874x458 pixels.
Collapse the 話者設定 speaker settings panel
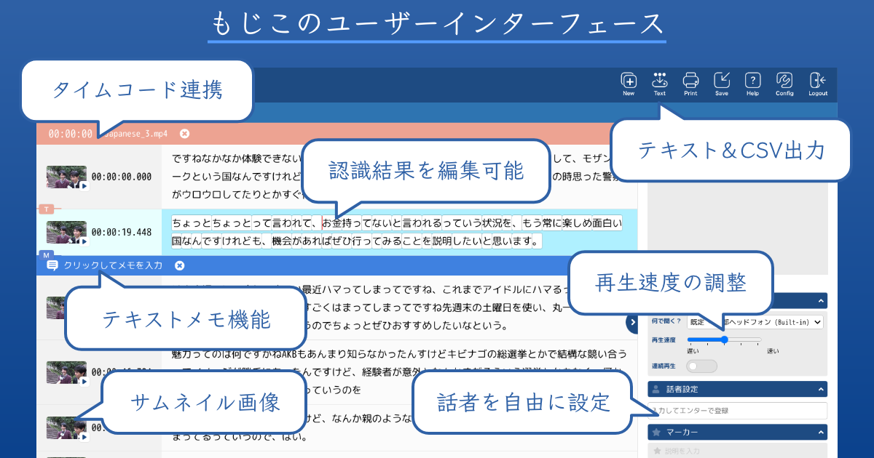(x=821, y=388)
